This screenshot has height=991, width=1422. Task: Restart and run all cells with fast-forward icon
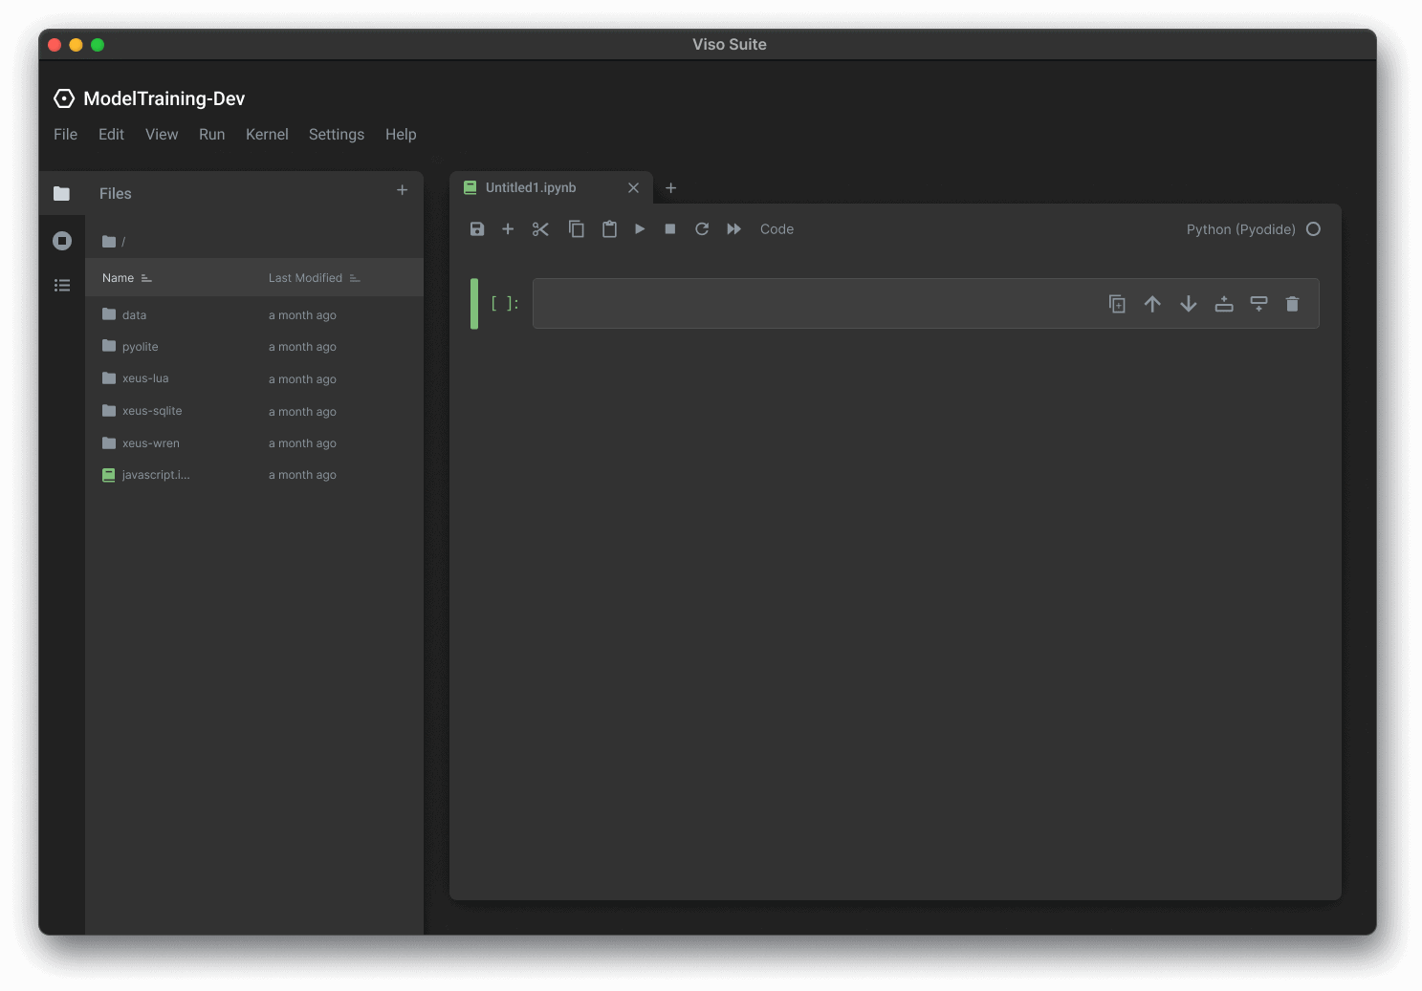point(733,229)
